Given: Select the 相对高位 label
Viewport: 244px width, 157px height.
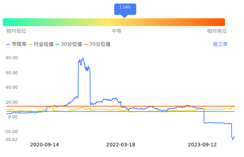Looking at the screenshot, I should [x=217, y=31].
